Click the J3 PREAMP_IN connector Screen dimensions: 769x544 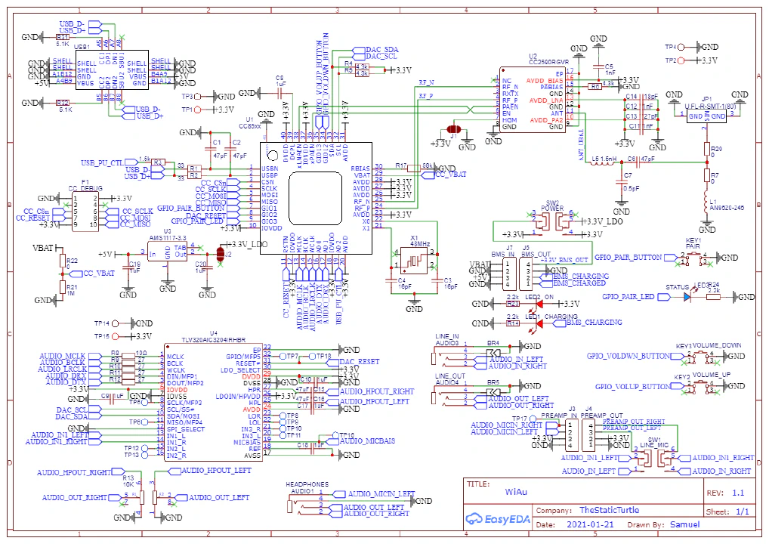pos(571,435)
